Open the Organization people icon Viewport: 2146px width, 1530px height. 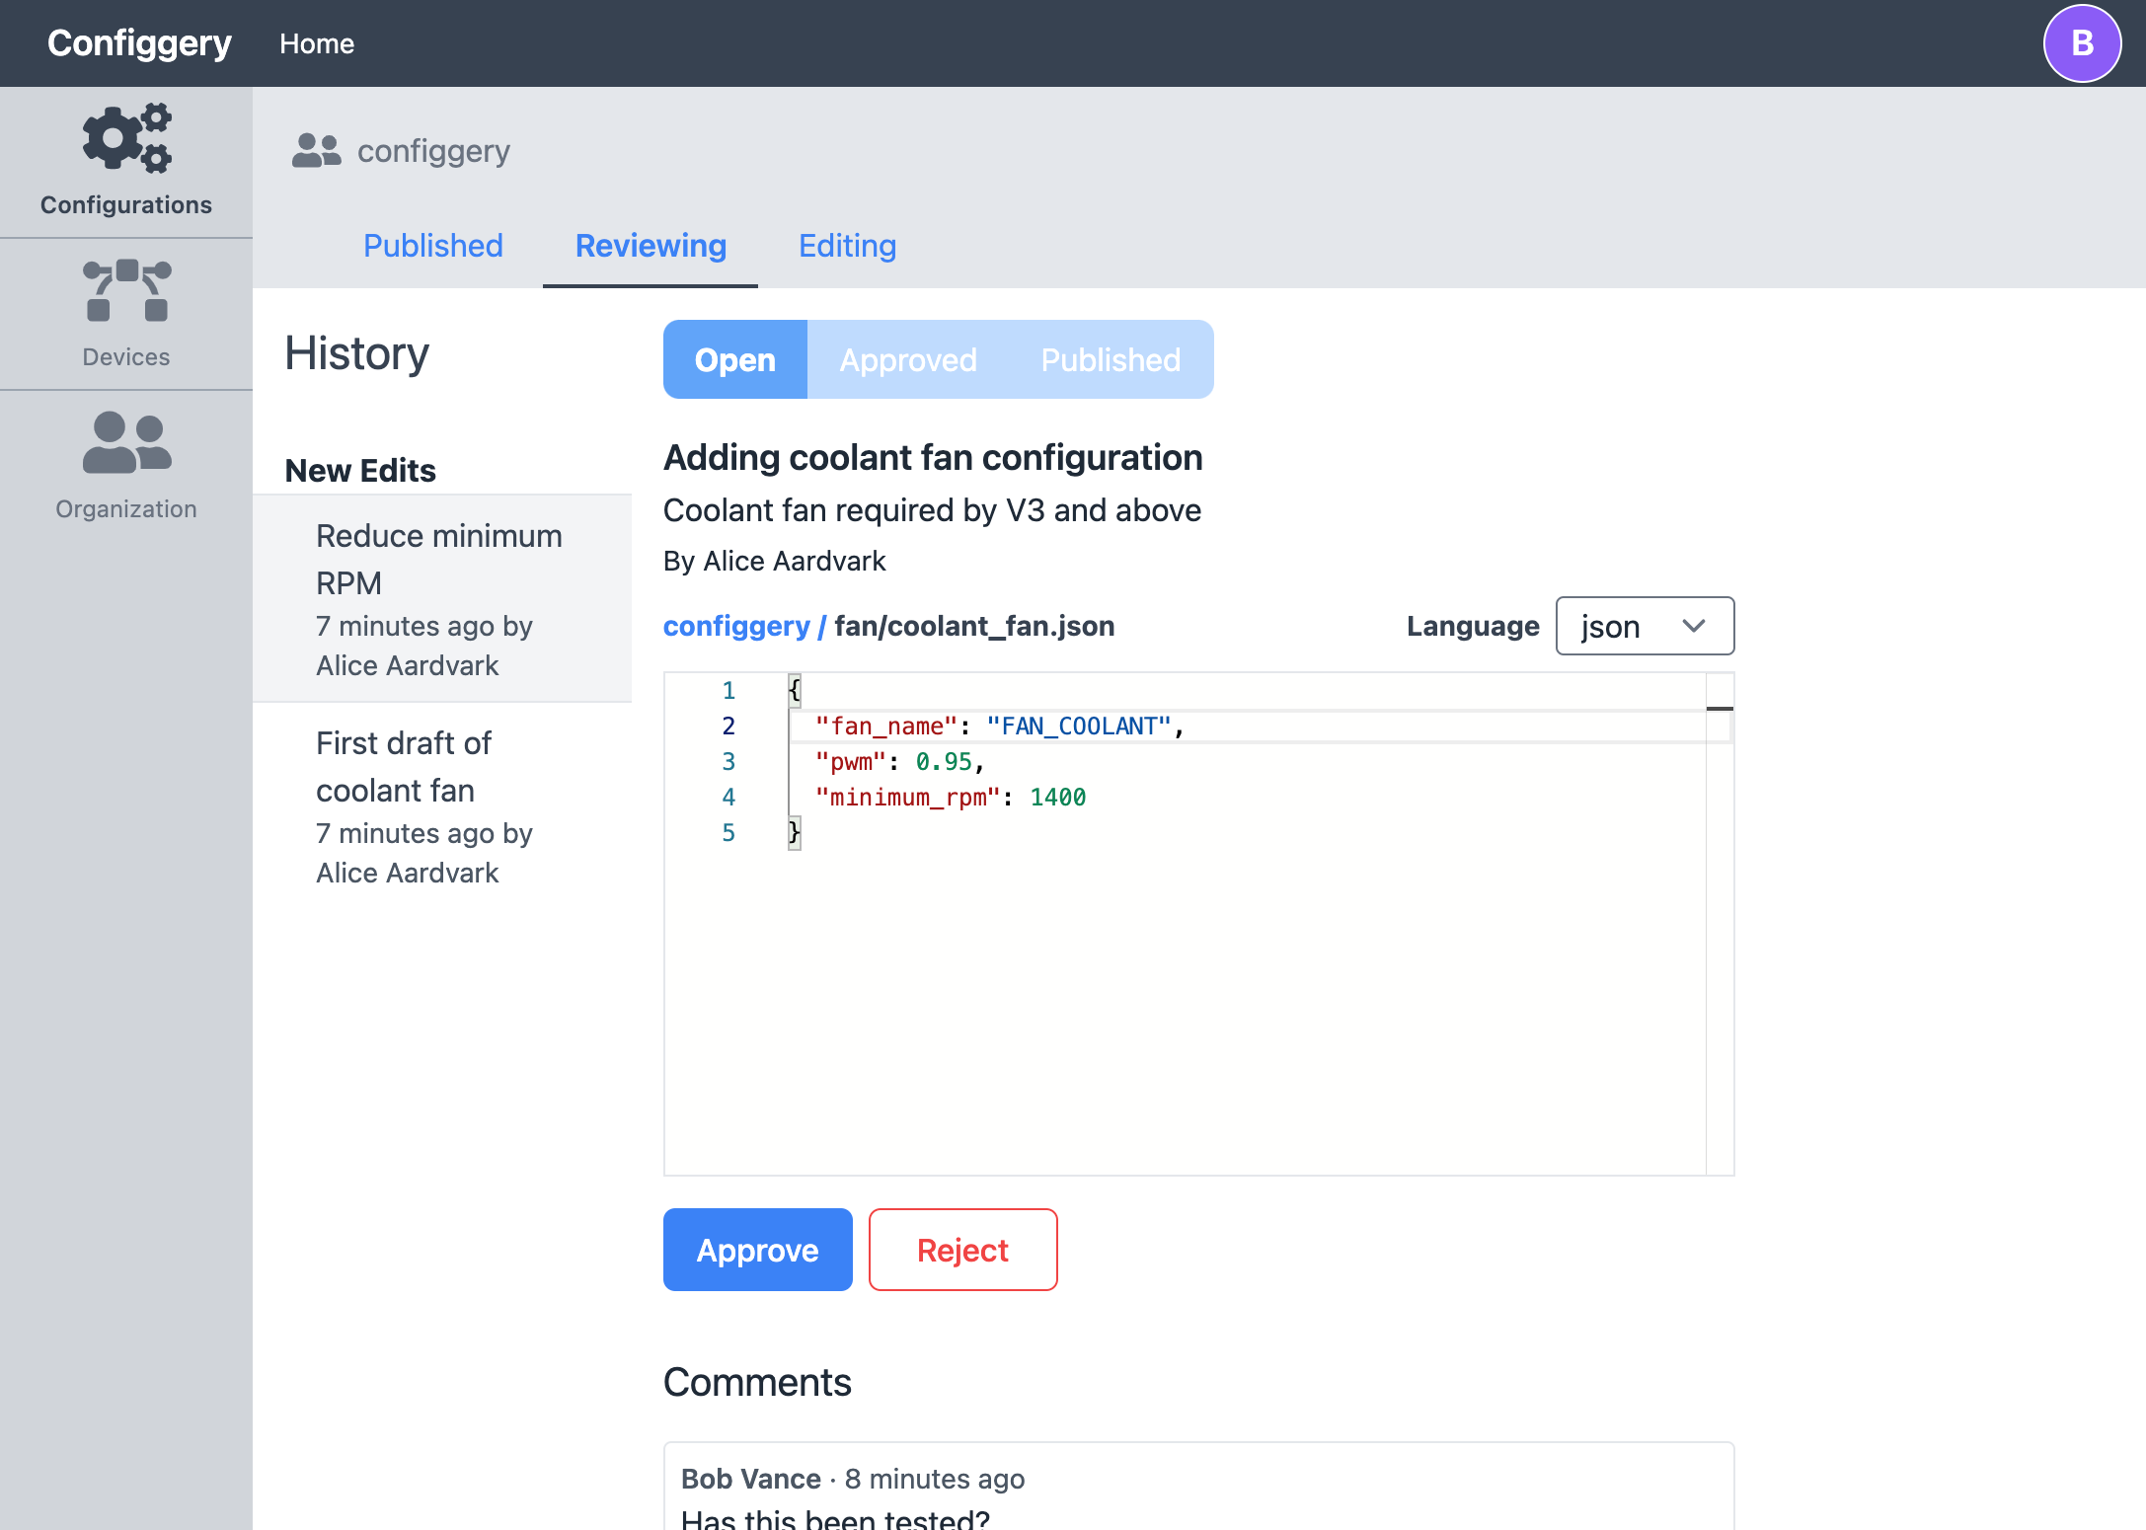(126, 442)
